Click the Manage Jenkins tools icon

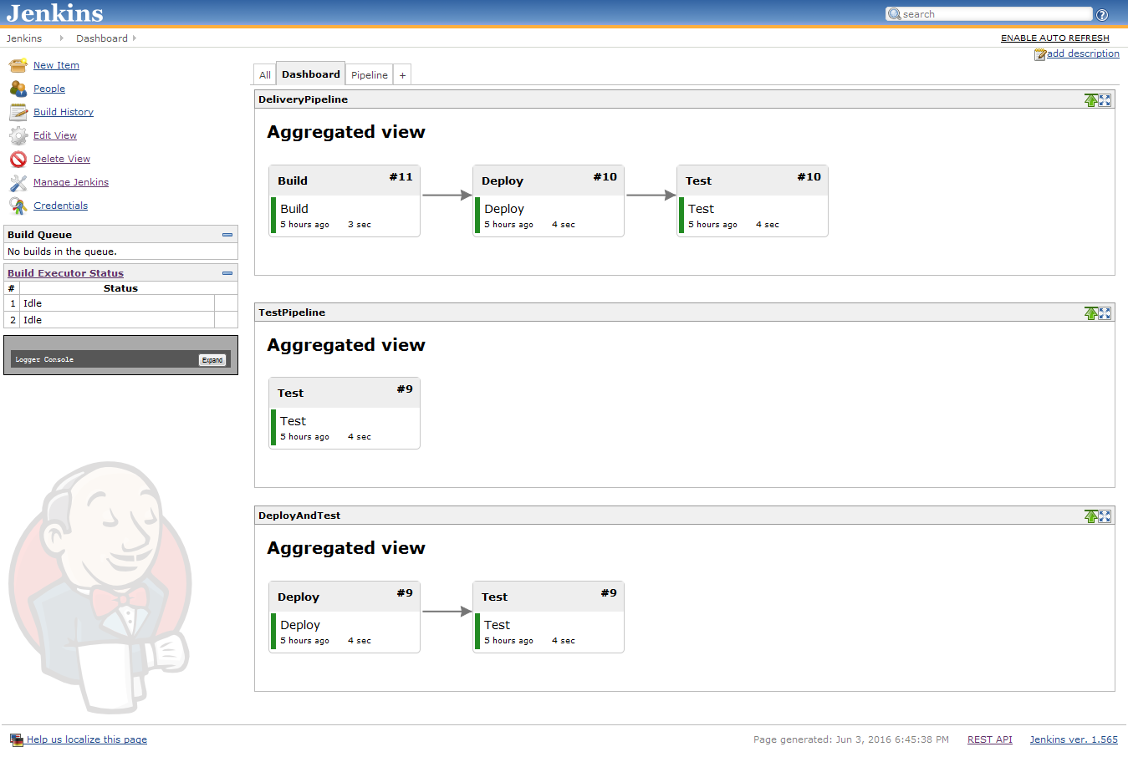click(x=18, y=182)
